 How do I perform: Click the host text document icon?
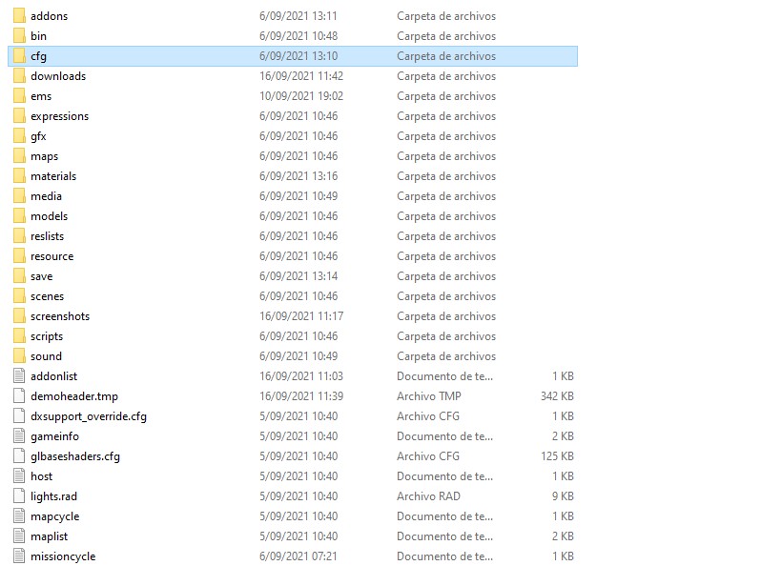tap(19, 476)
